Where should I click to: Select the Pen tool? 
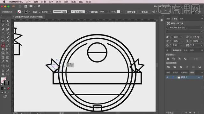3,29
